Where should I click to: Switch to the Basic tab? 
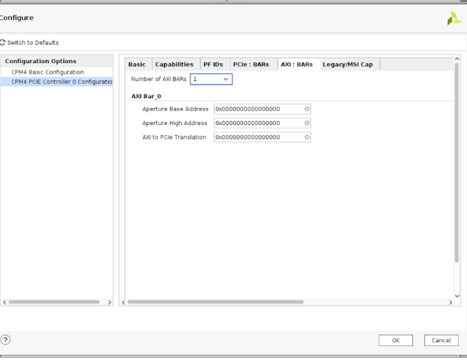pyautogui.click(x=137, y=65)
